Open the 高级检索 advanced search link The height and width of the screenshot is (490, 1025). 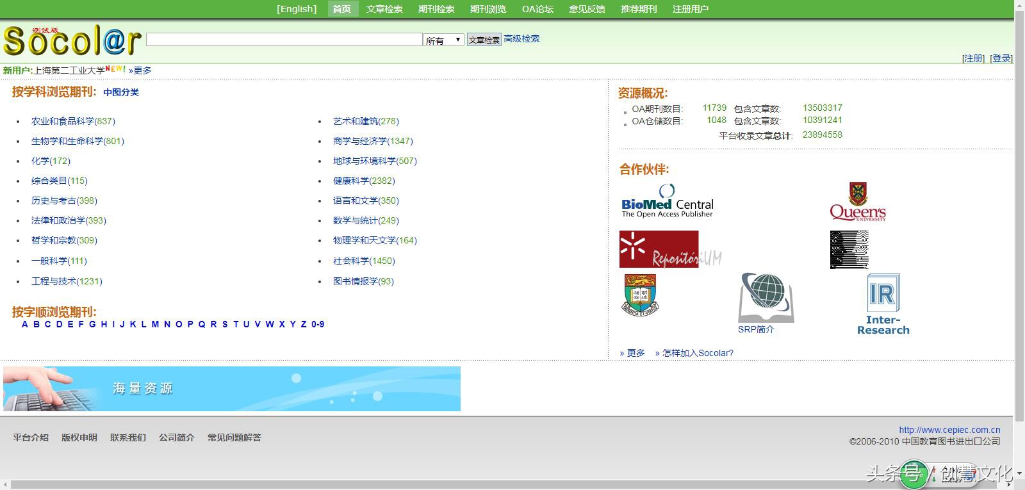tap(521, 38)
